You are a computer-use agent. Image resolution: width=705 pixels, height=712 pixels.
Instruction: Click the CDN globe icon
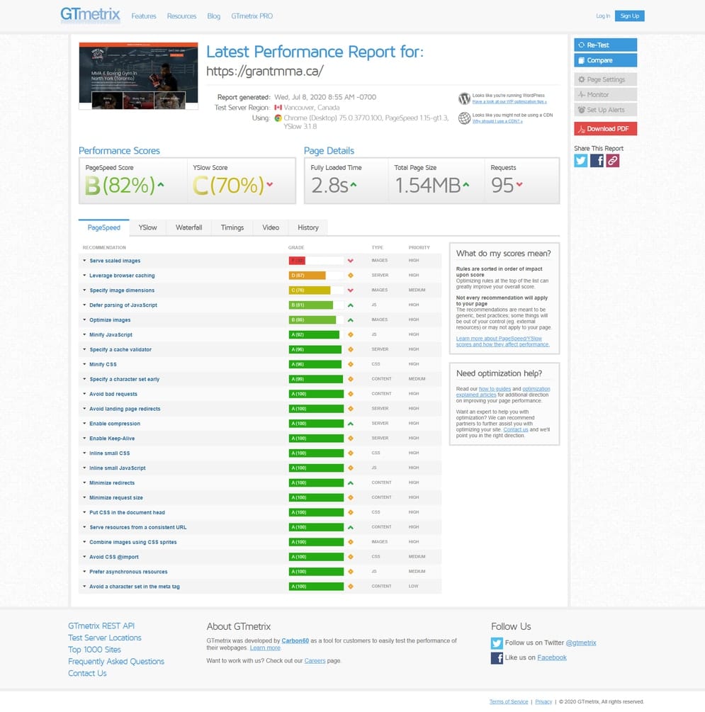click(464, 118)
